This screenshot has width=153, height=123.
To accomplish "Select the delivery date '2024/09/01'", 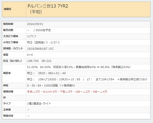I will tap(35, 24).
